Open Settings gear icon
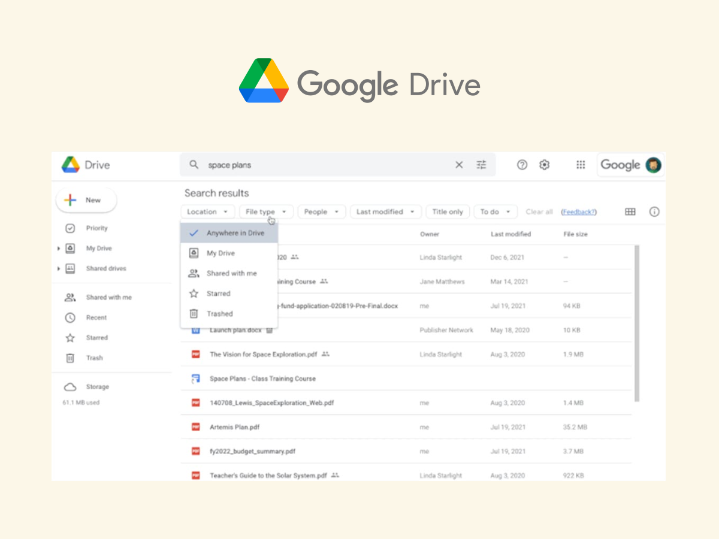 (544, 165)
